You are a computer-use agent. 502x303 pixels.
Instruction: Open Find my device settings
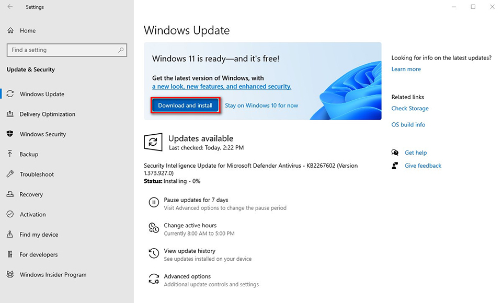click(38, 235)
